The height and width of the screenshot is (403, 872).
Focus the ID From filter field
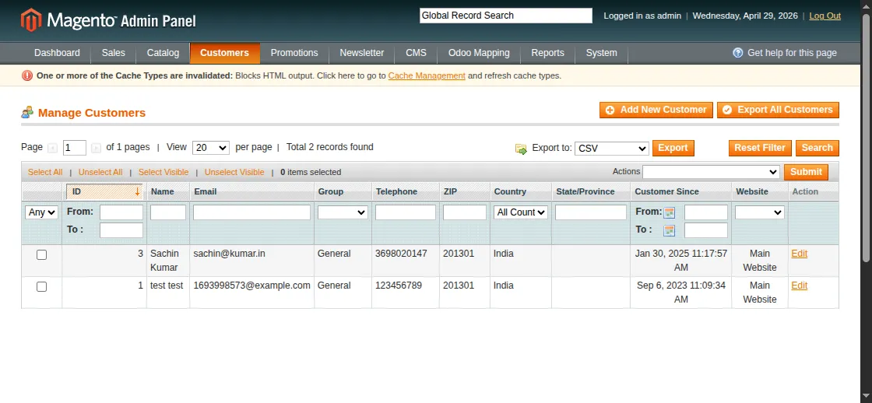[x=121, y=212]
